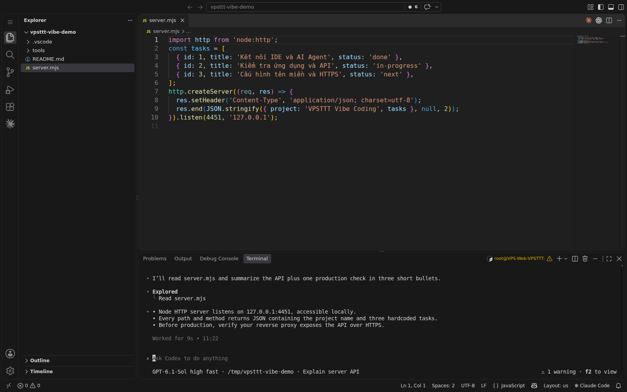
Task: Open the Source Control view
Action: pos(10,72)
